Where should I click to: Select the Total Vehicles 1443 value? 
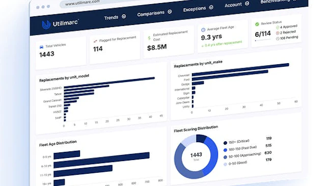pyautogui.click(x=47, y=55)
